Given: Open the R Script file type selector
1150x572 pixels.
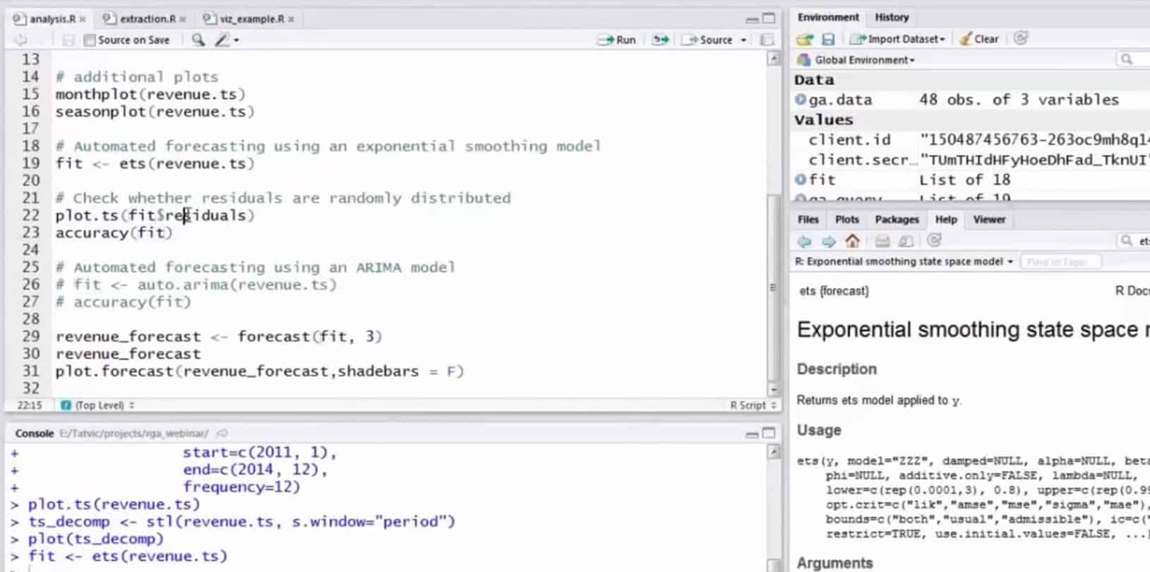Looking at the screenshot, I should pyautogui.click(x=753, y=405).
